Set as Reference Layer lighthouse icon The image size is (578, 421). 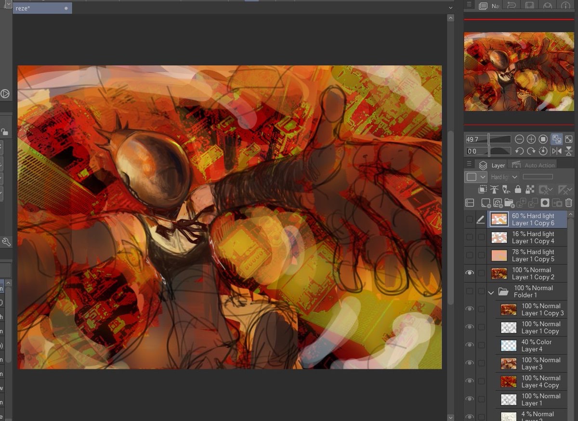[495, 190]
